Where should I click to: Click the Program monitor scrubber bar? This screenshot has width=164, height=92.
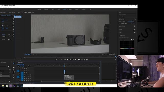coord(70,57)
